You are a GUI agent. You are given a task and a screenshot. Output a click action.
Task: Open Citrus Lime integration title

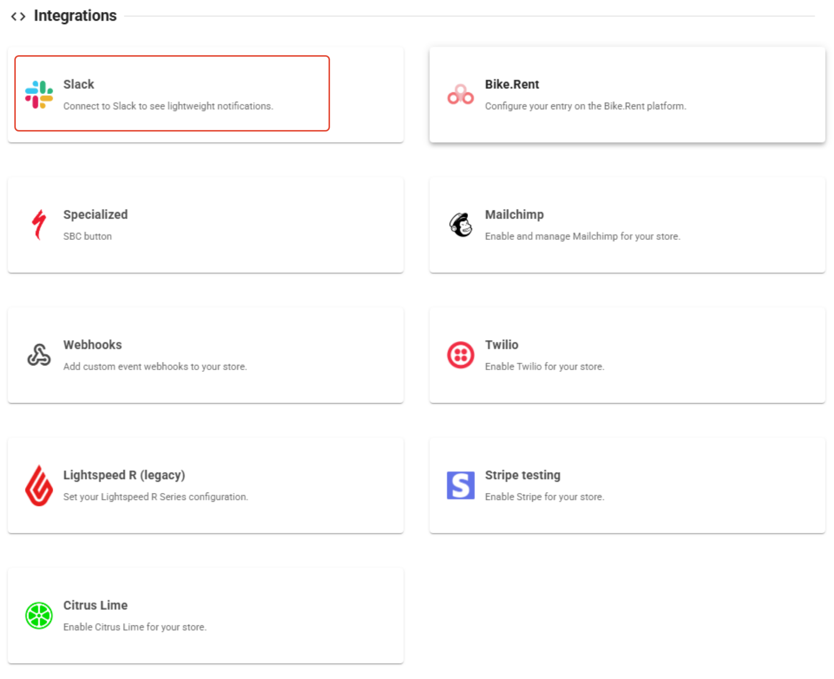pyautogui.click(x=95, y=605)
